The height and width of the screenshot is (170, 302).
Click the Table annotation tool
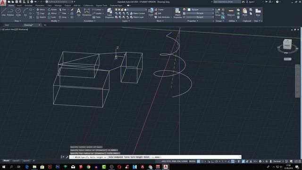point(96,17)
